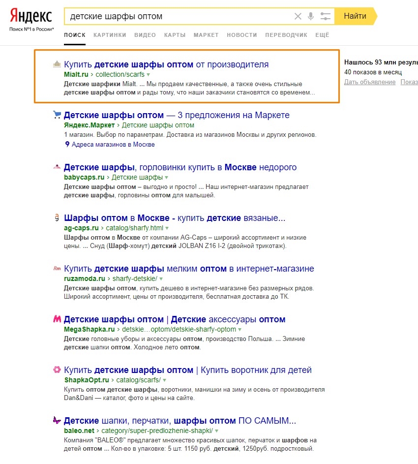Click map pin icon near Адреса магазинов
The width and height of the screenshot is (418, 464).
(67, 144)
